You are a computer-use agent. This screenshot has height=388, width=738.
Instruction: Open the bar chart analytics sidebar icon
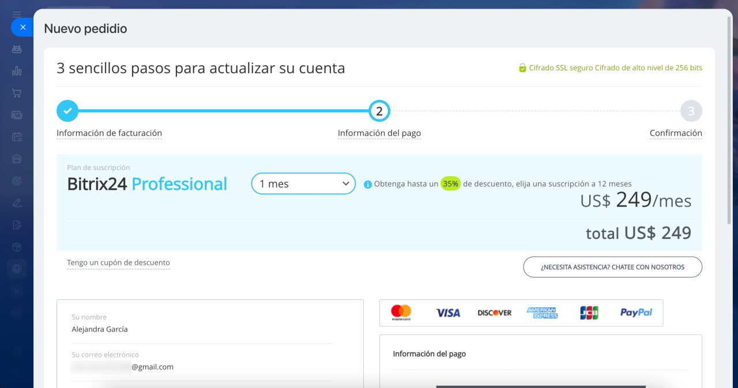click(x=17, y=71)
